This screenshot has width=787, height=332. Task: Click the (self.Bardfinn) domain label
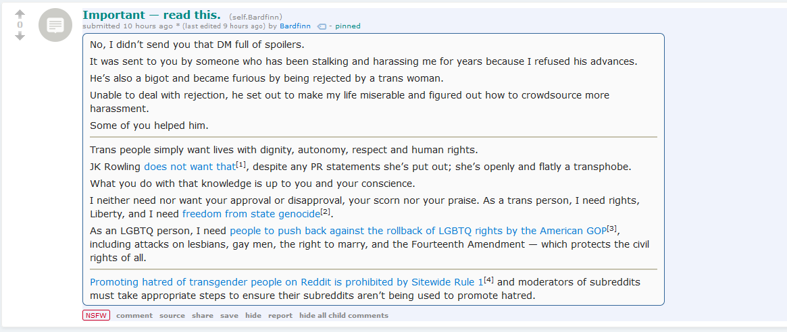click(256, 16)
